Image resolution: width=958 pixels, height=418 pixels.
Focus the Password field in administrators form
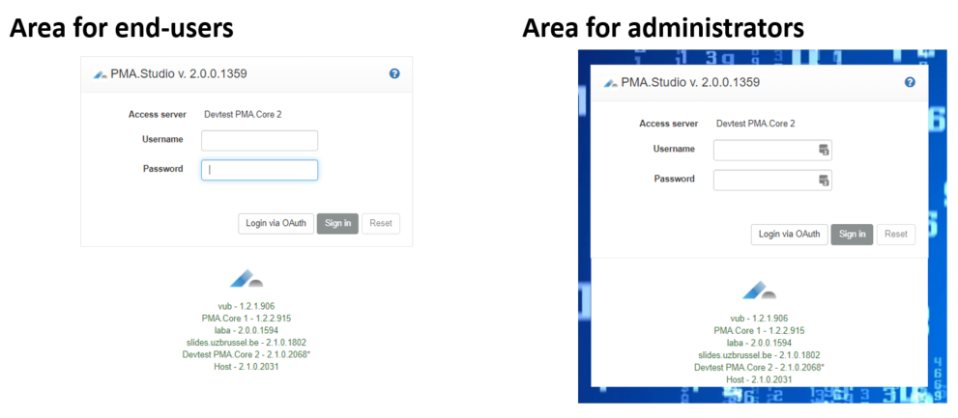(766, 181)
